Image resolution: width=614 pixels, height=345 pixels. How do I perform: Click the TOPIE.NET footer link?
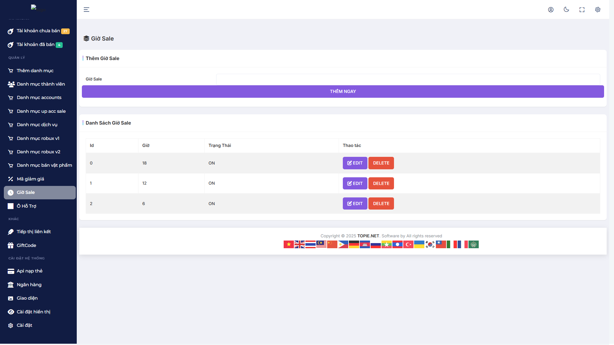click(368, 236)
